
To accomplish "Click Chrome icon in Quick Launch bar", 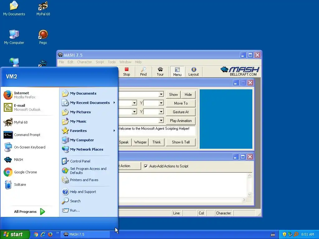I will pos(36,234).
